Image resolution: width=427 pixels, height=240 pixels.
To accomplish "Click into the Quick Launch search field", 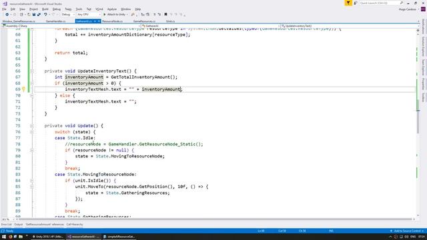I will (x=380, y=3).
